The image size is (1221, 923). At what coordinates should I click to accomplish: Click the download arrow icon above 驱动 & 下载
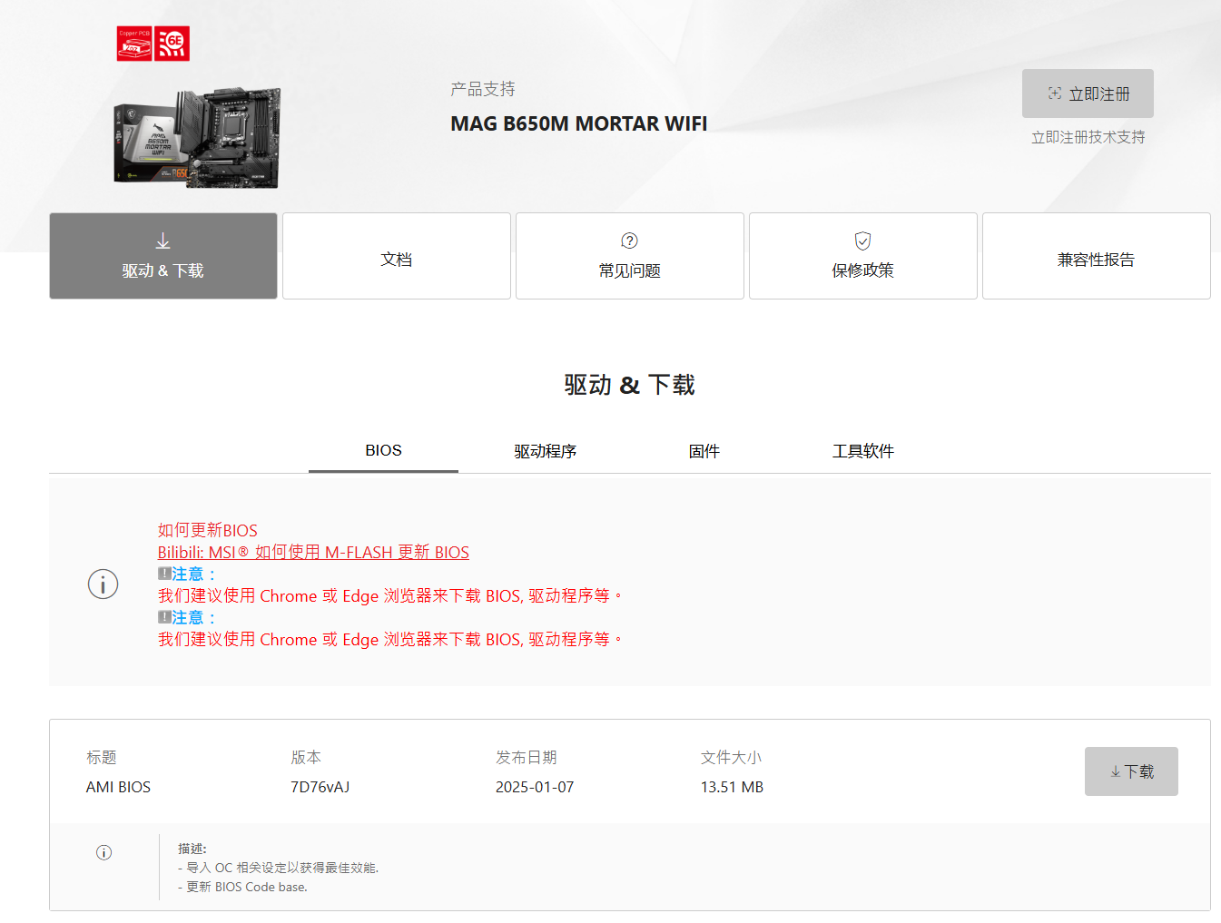click(162, 241)
